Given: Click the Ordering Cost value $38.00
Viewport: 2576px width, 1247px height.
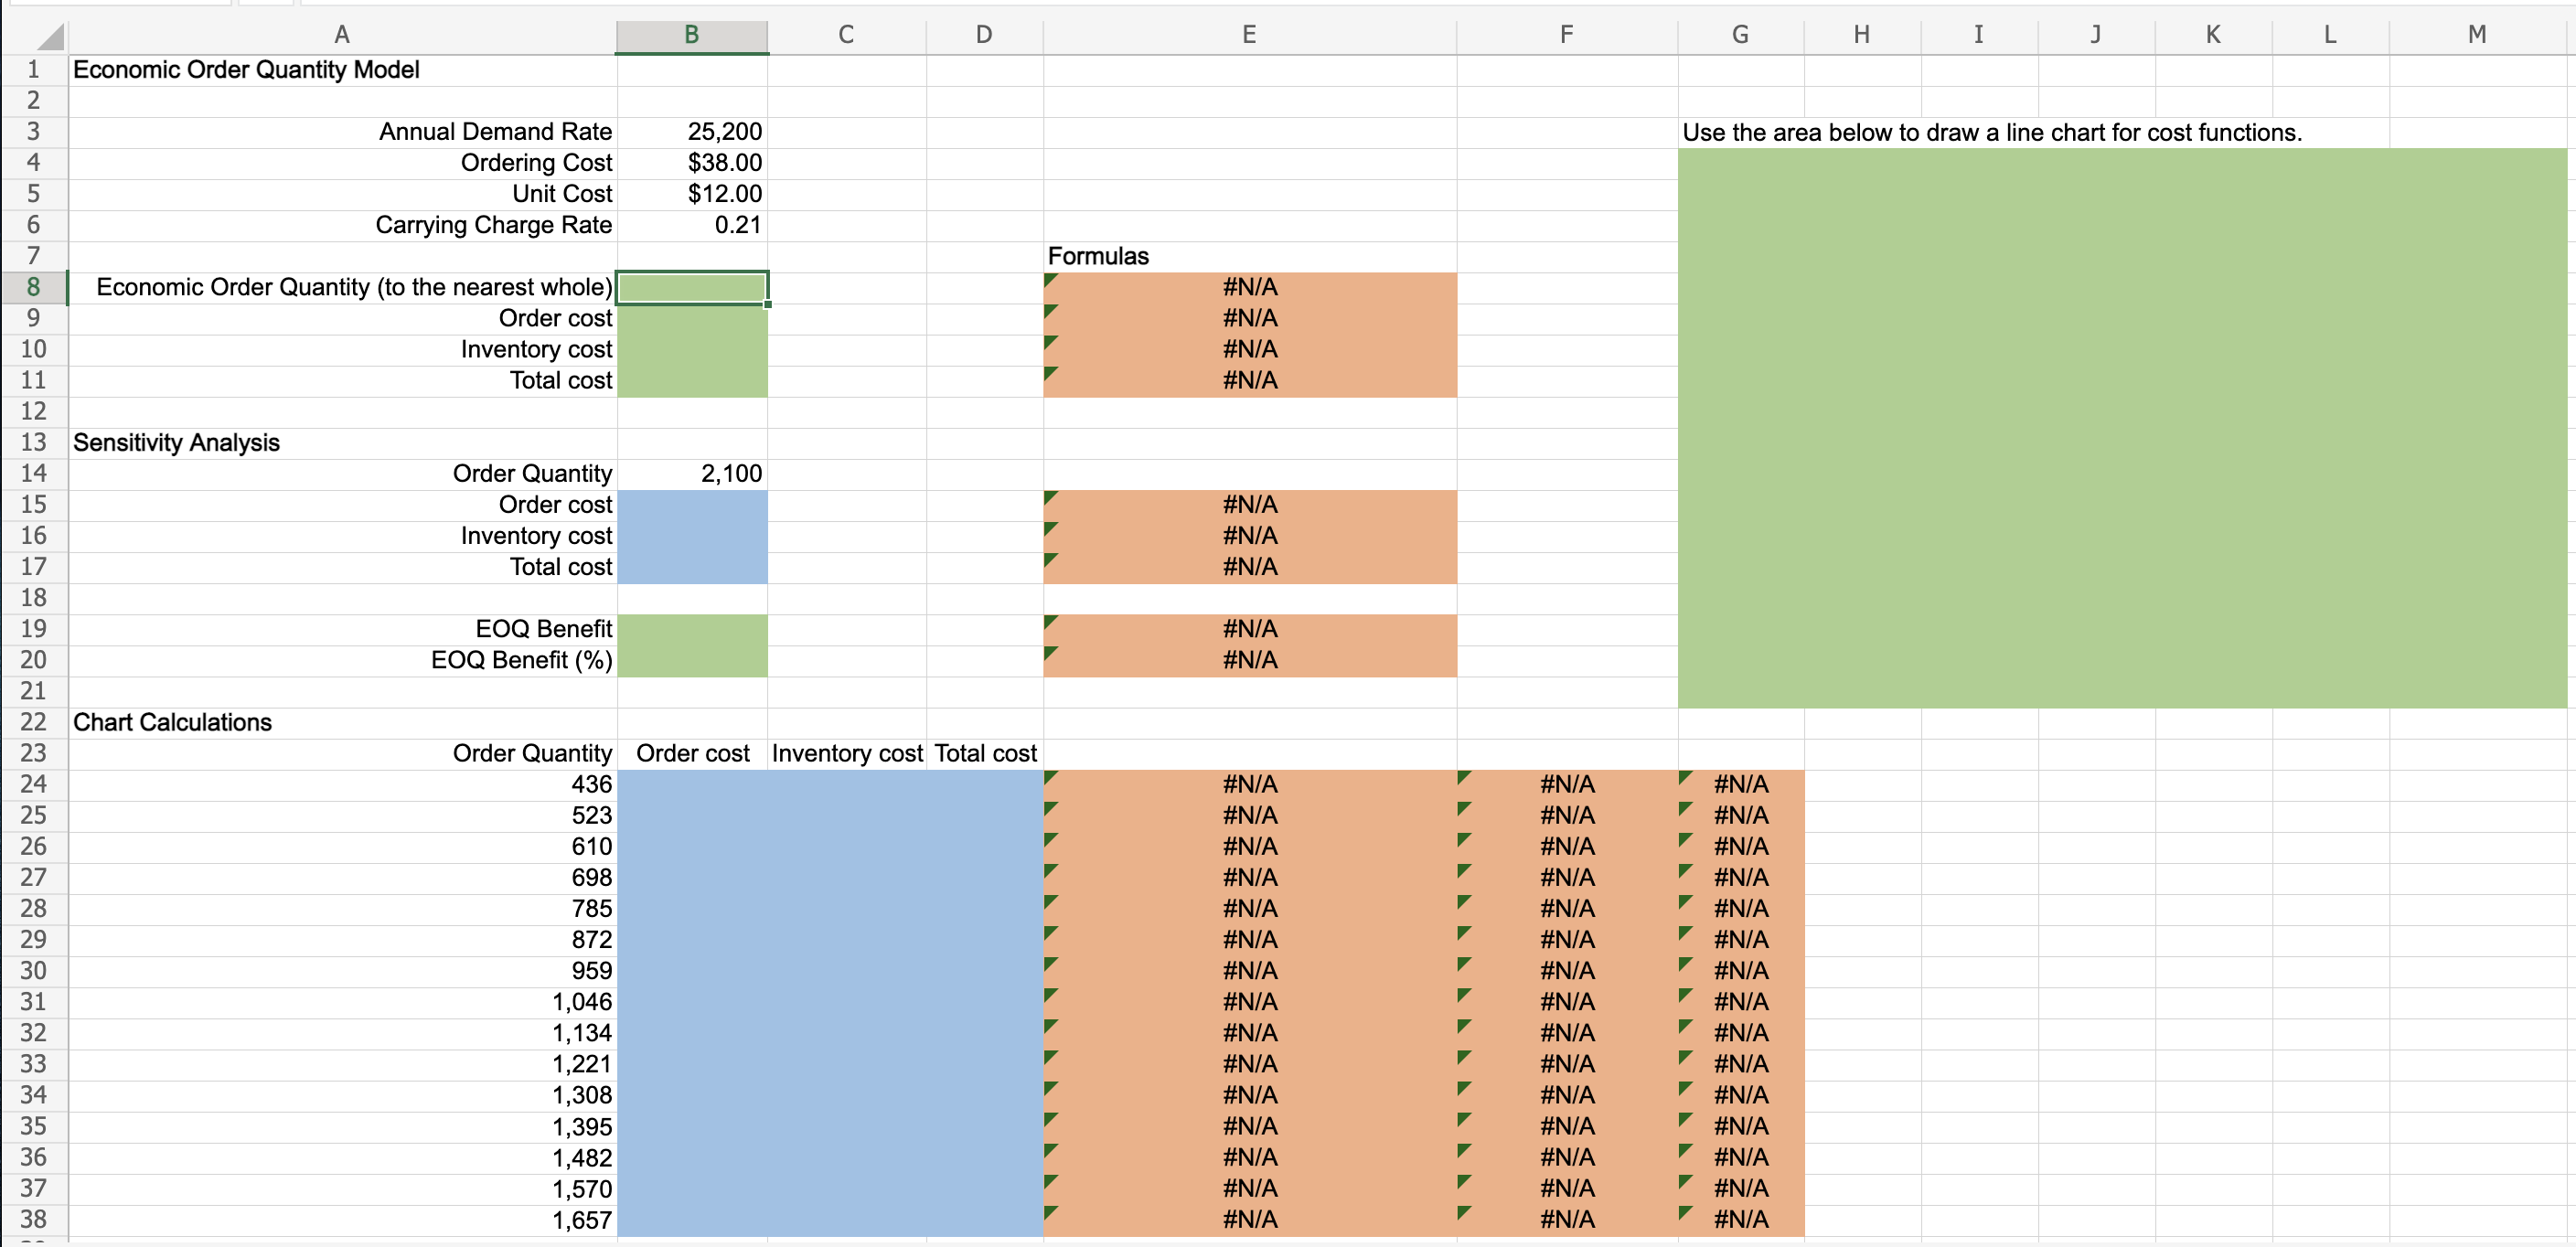Looking at the screenshot, I should point(723,163).
